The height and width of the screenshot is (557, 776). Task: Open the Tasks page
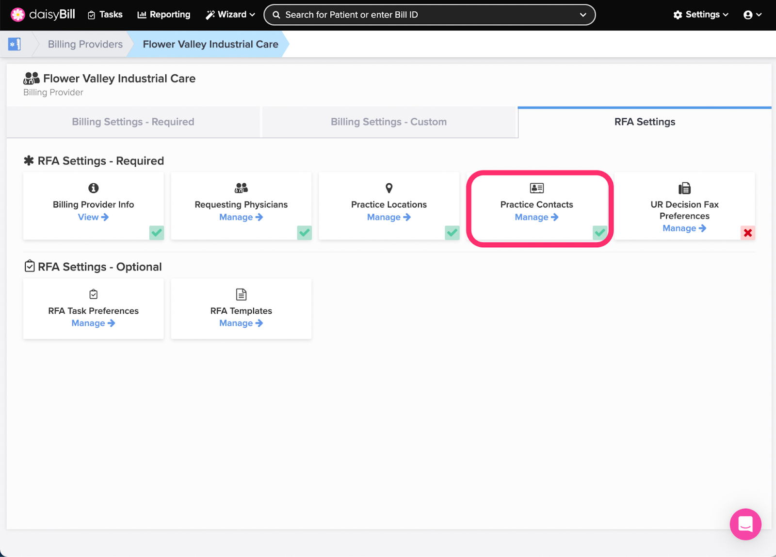(x=105, y=15)
